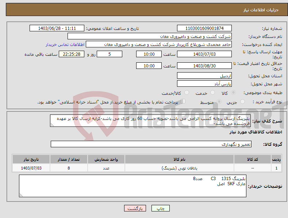The height and width of the screenshot is (218, 288).
Task: Click the request creator name field
Action: [x=159, y=44]
